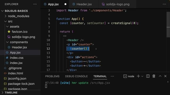This screenshot has width=170, height=95.
Task: Collapse the assets folder
Action: tap(7, 26)
